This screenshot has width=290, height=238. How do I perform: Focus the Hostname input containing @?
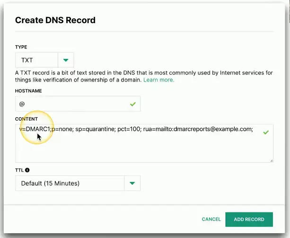click(71, 104)
